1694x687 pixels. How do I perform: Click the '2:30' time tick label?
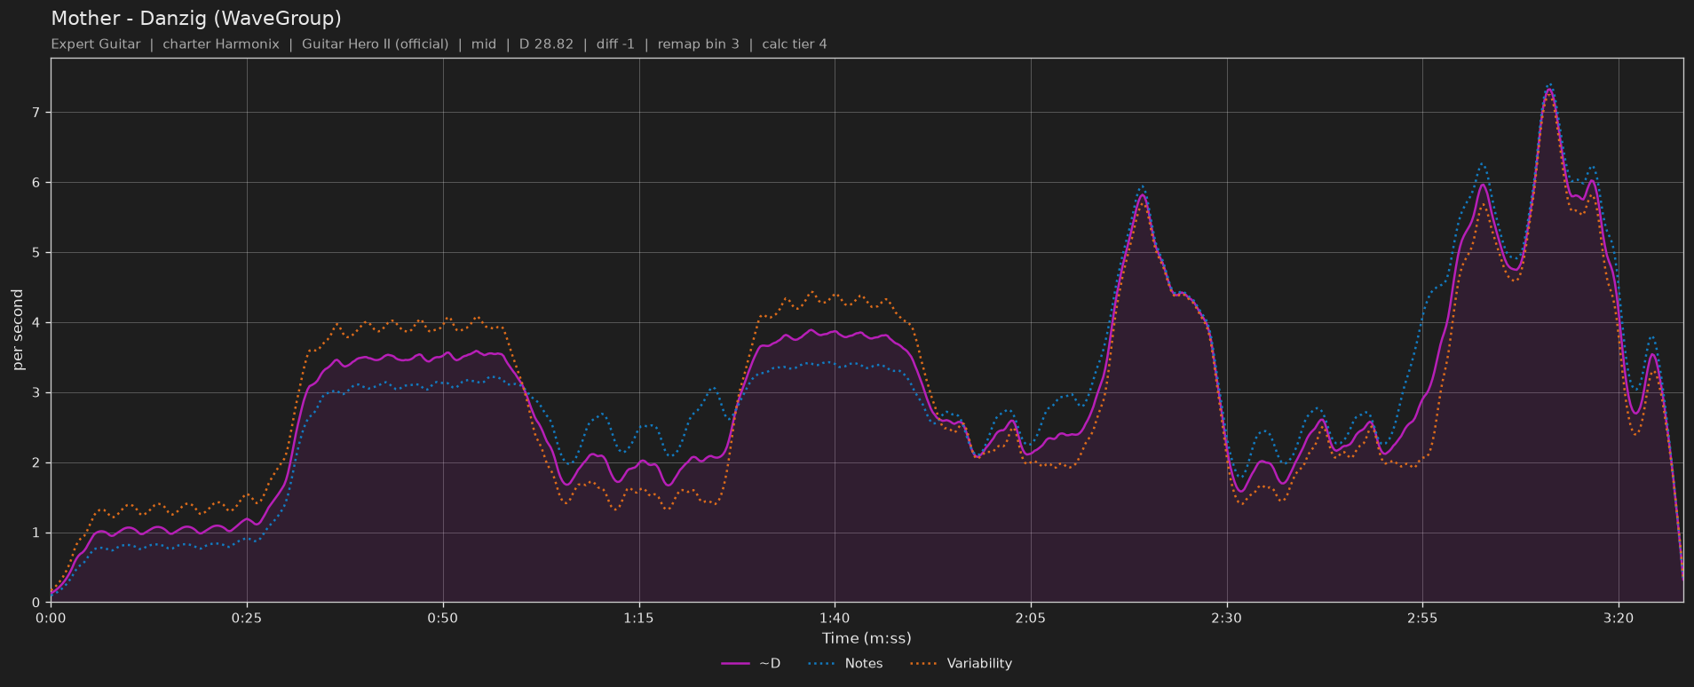point(1227,618)
